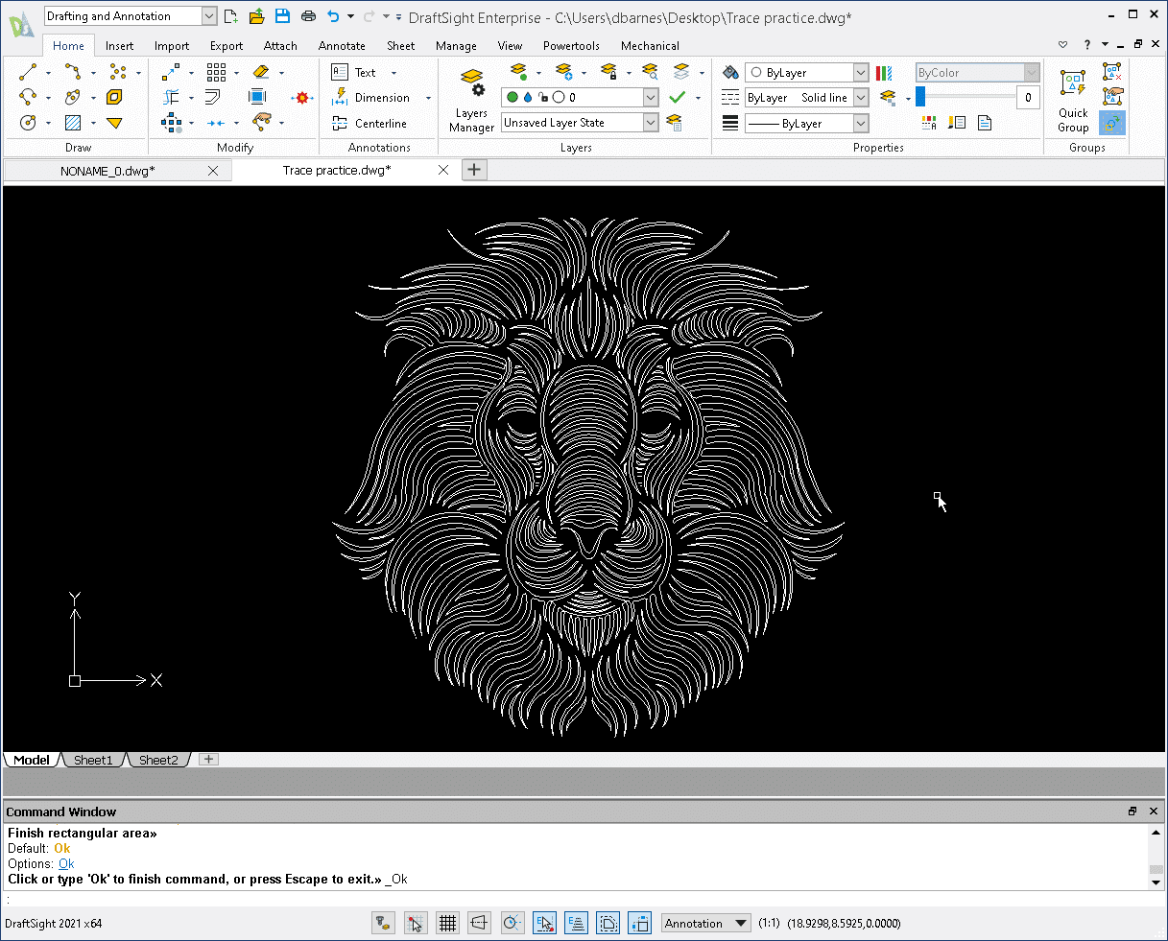Click the Pattern array tool icon
This screenshot has width=1168, height=941.
point(216,73)
